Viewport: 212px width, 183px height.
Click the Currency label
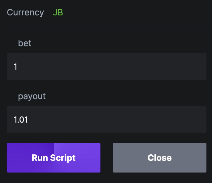(25, 13)
